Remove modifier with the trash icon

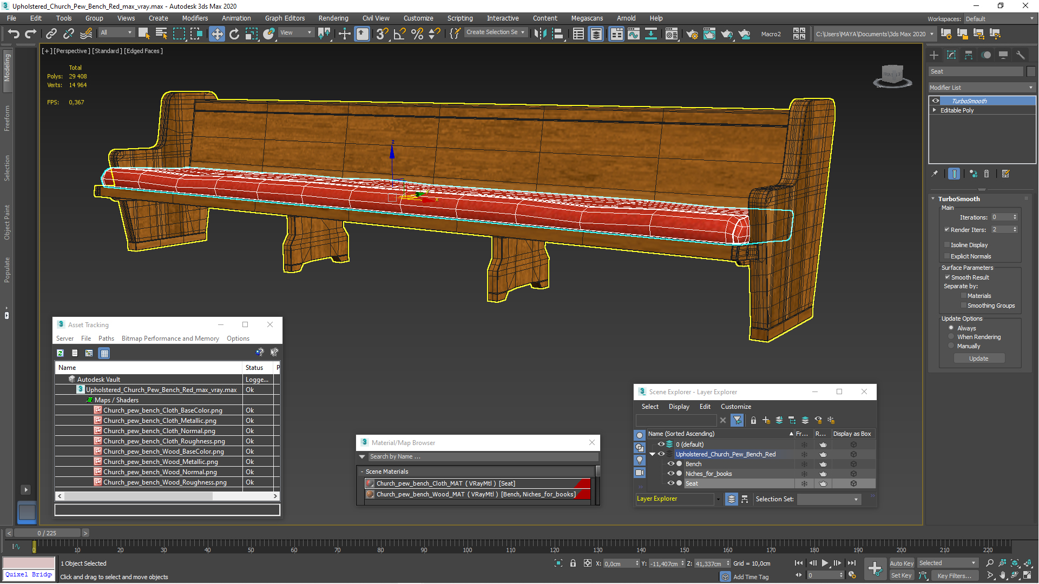[987, 174]
